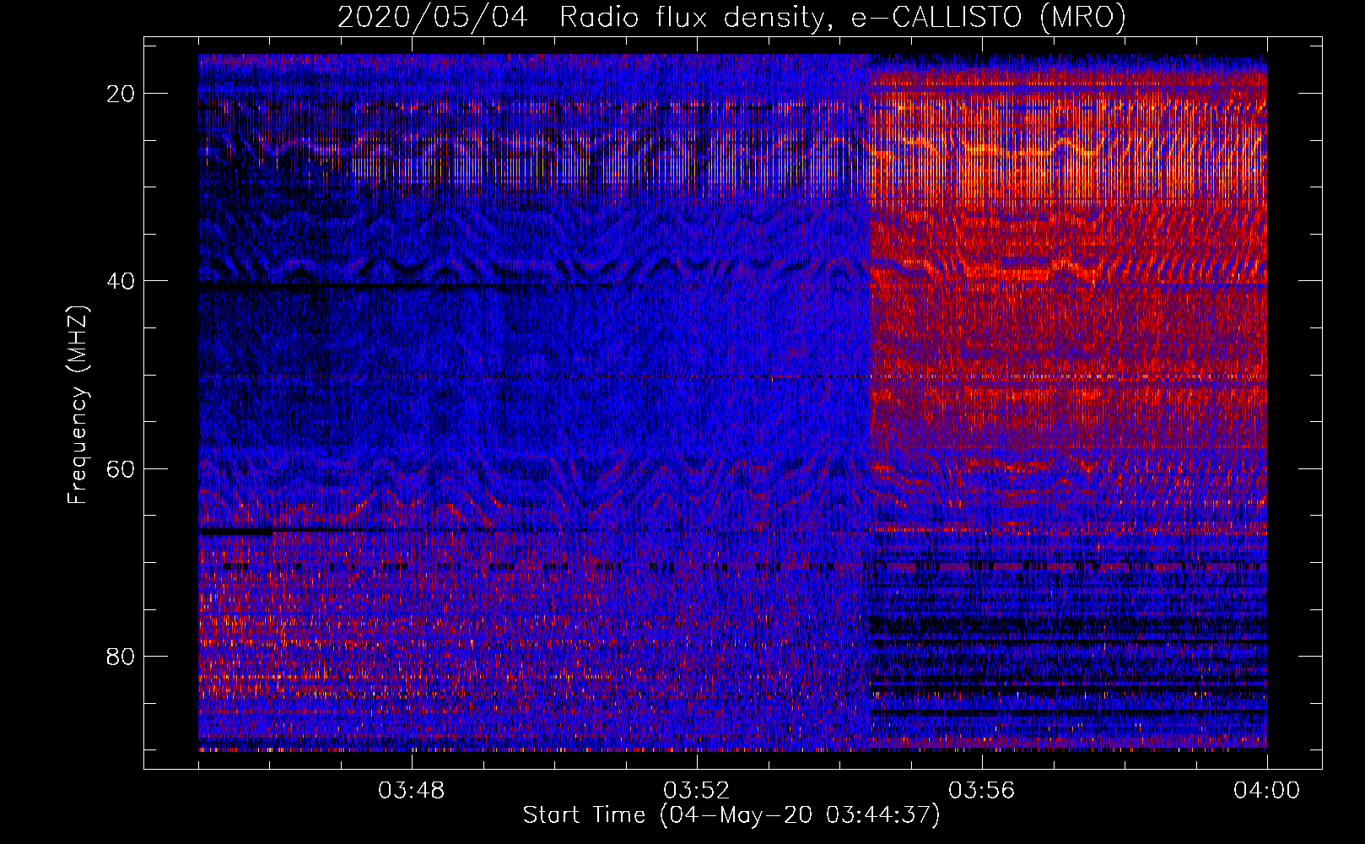Image resolution: width=1365 pixels, height=844 pixels.
Task: Click the plot title mentioning e-CALLISTO (MRO)
Action: tap(731, 18)
